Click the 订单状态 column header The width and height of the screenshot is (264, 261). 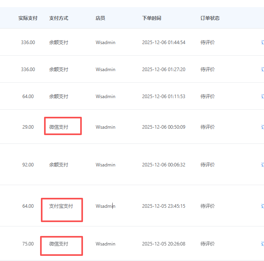click(210, 18)
